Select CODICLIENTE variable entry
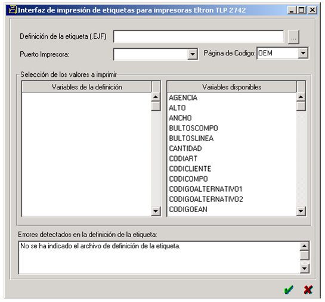 190,169
